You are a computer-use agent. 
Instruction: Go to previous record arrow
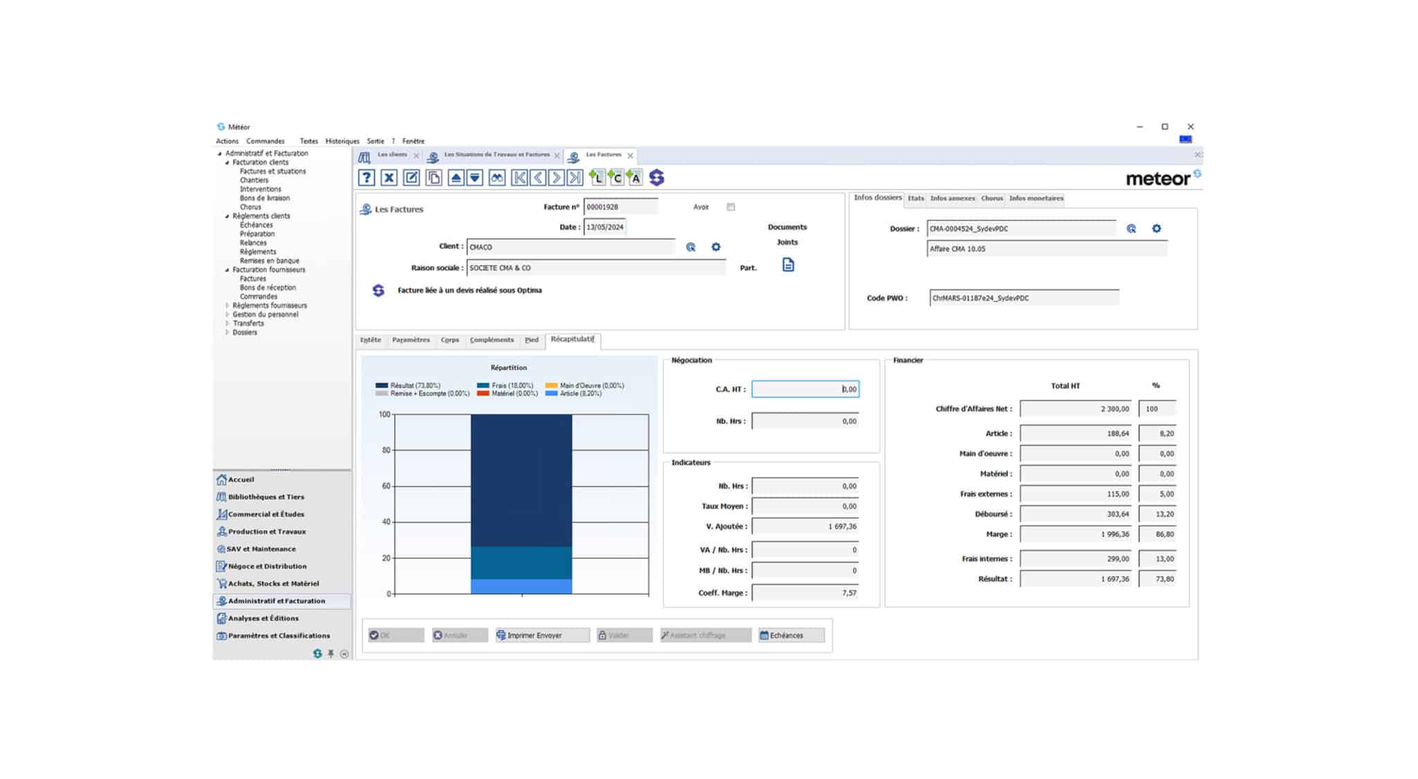(538, 178)
